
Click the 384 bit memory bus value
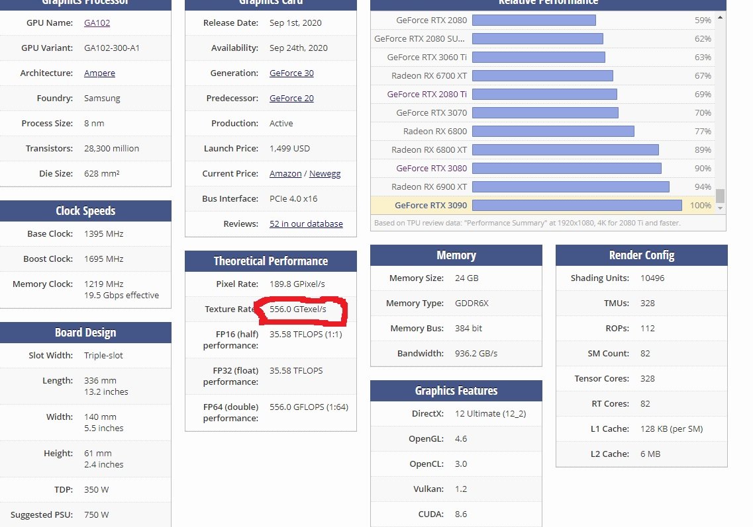click(x=469, y=328)
